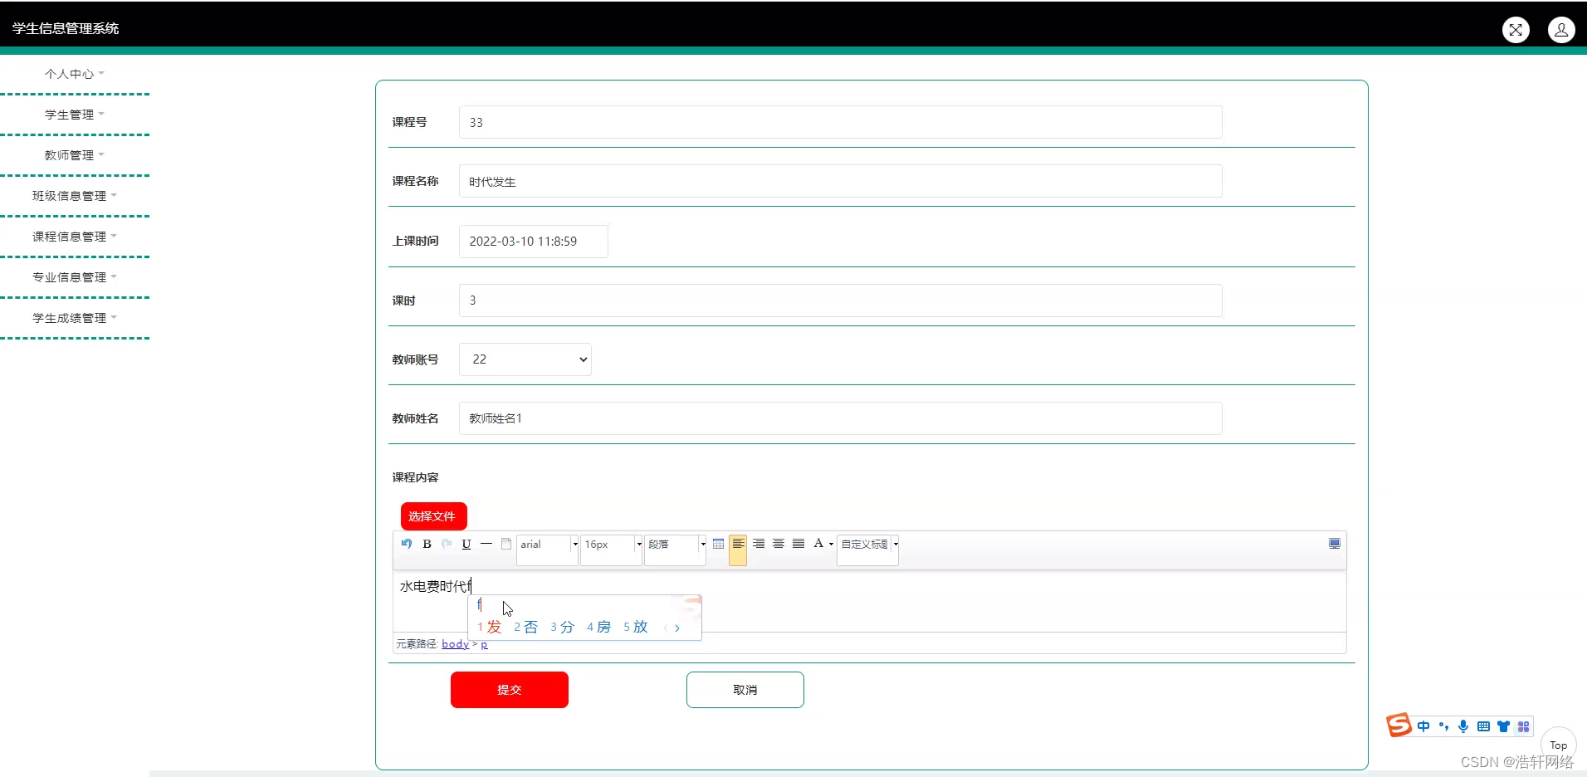Open the editor fullscreen preview icon
The height and width of the screenshot is (777, 1587).
[1335, 544]
